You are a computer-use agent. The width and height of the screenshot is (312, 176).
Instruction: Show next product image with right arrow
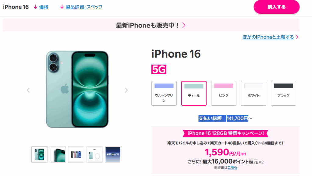(126, 90)
